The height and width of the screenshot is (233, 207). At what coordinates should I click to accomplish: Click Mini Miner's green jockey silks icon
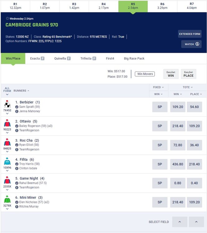point(7,199)
